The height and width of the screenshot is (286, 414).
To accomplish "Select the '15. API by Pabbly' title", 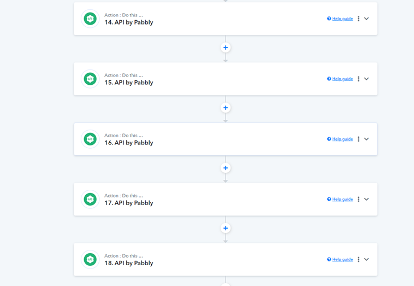I will [x=128, y=83].
